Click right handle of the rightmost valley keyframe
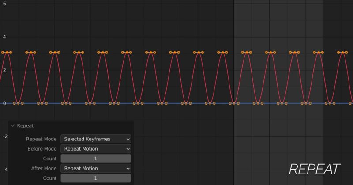This screenshot has height=185, width=353. [334, 103]
